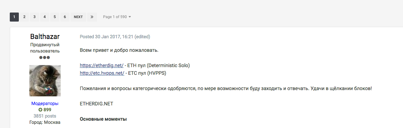Click the three rank dots under username
The height and width of the screenshot is (128, 403).
(x=45, y=57)
